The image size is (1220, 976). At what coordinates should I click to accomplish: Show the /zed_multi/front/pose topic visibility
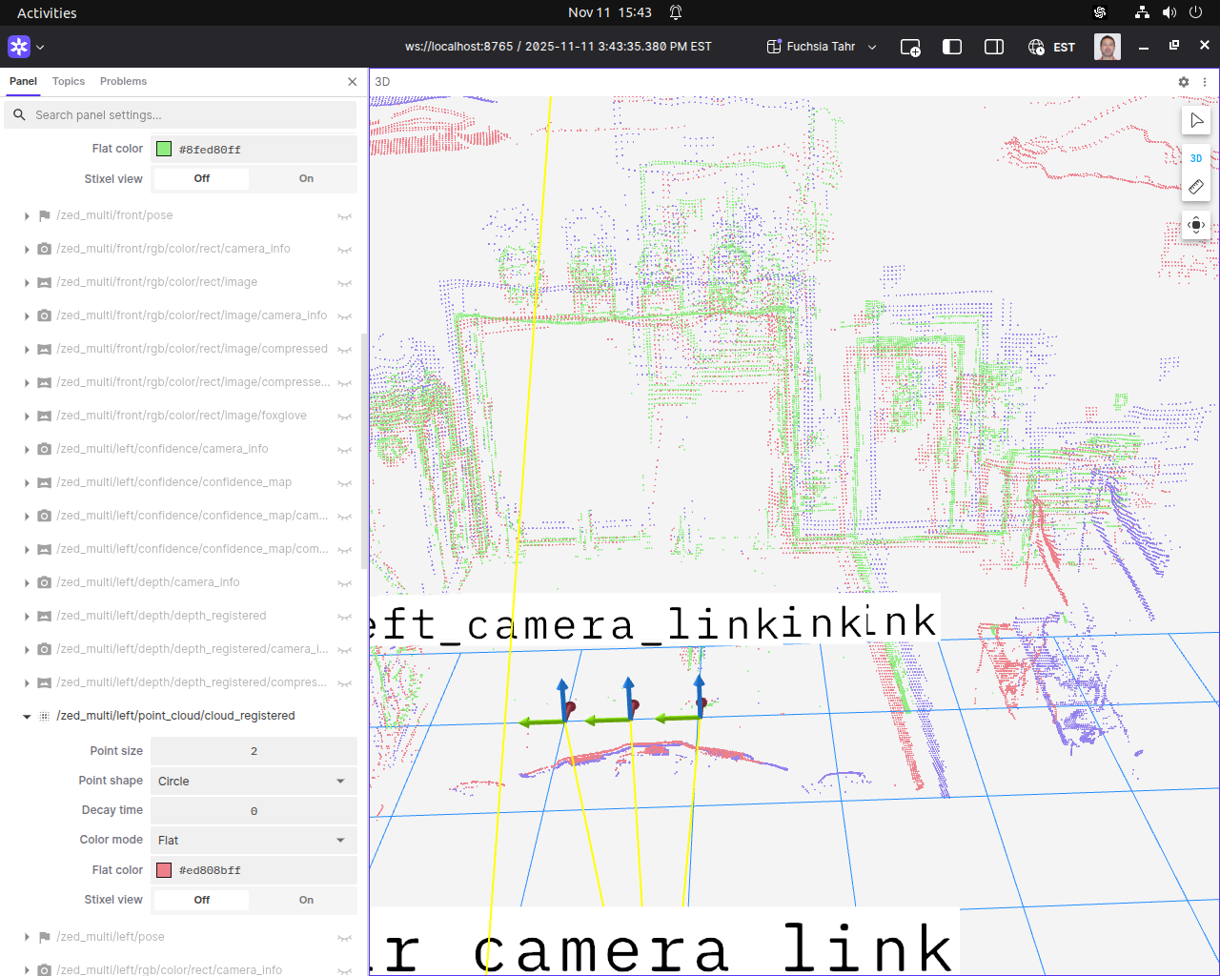point(345,216)
